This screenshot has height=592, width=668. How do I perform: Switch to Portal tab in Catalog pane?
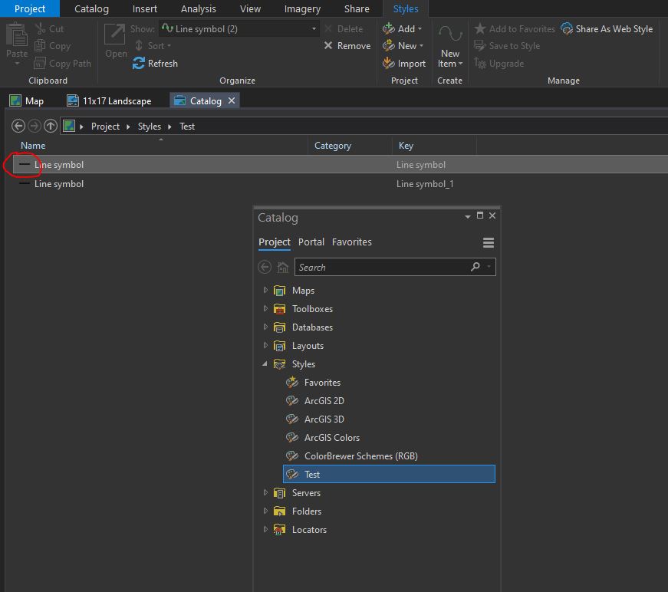click(x=311, y=242)
